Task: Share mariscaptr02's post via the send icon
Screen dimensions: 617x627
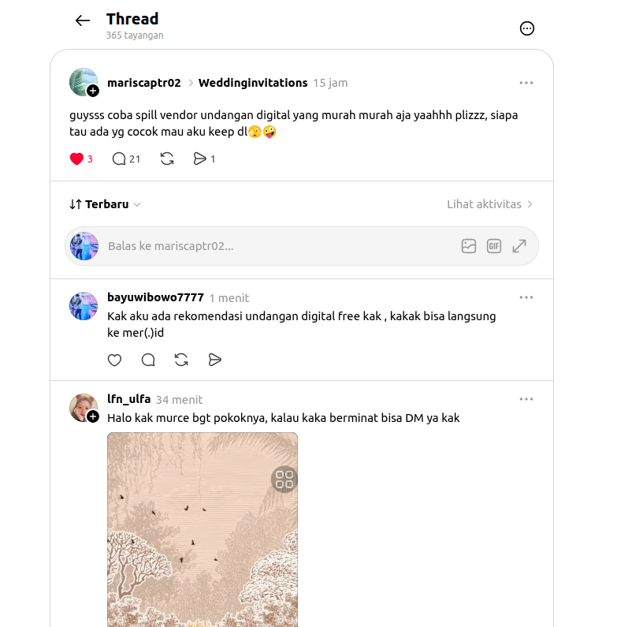Action: pos(199,159)
